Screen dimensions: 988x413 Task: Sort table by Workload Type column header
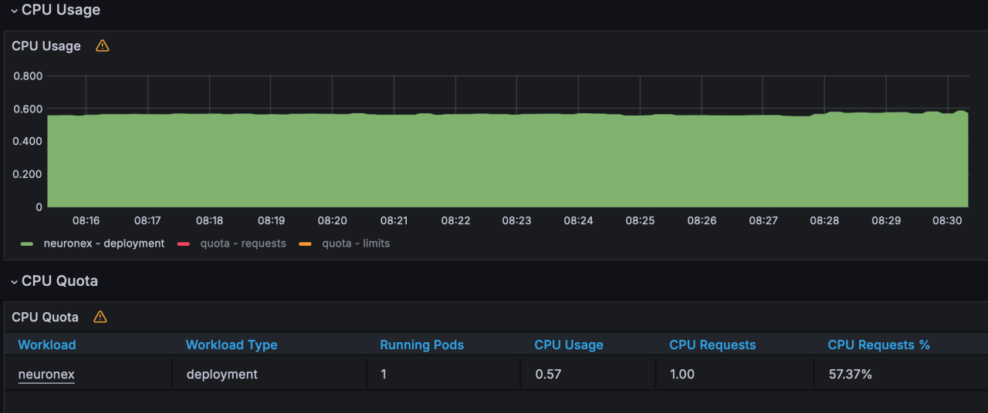coord(232,344)
